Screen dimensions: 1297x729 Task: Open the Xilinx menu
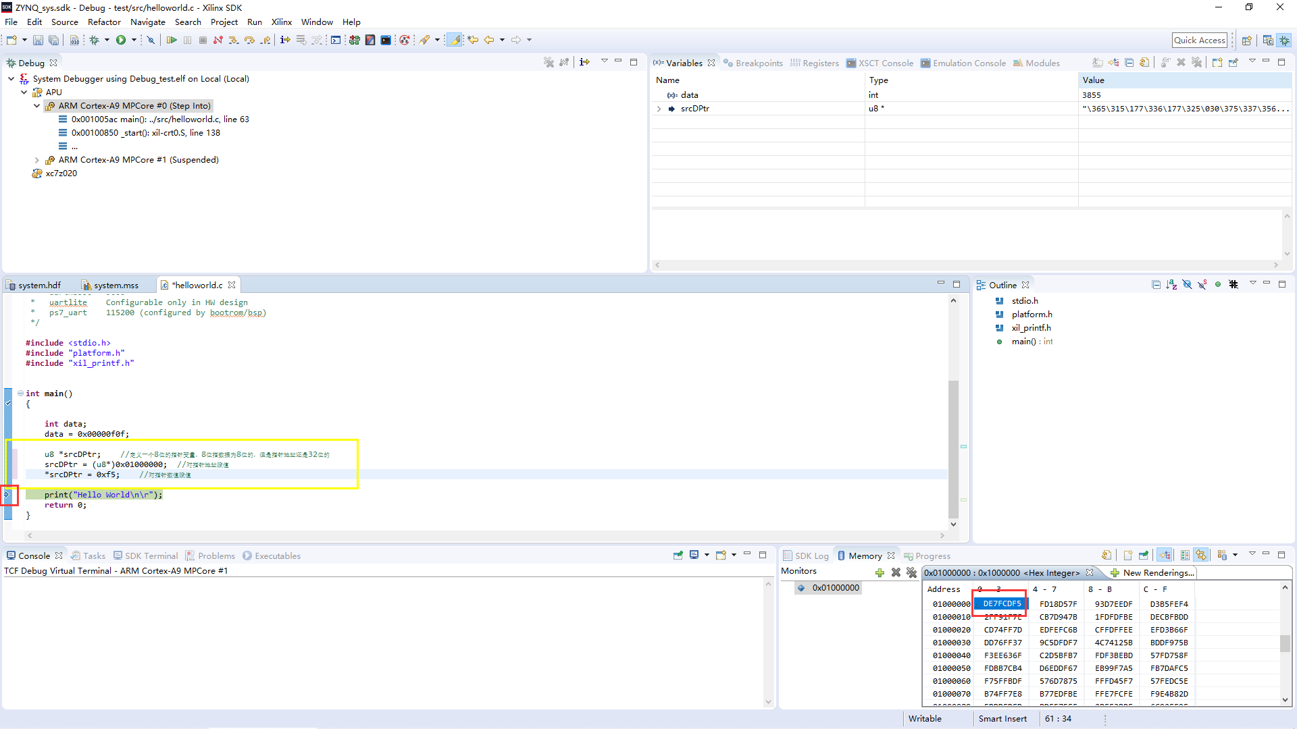[x=282, y=22]
